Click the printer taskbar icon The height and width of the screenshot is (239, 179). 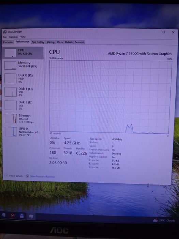[31, 216]
